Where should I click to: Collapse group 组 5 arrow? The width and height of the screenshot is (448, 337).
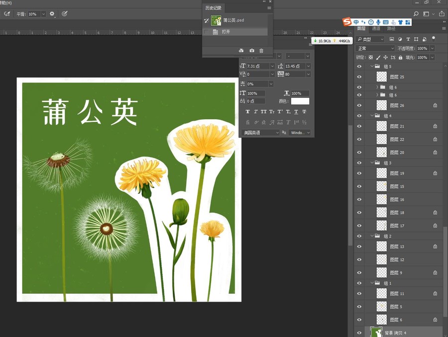point(372,66)
